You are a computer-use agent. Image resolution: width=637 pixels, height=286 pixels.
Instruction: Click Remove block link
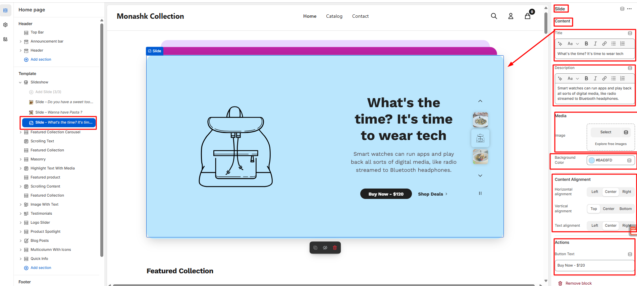pos(578,283)
